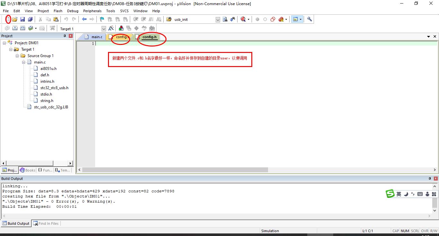Screen dimensions: 439x236
Task: Pin the Project panel
Action: (x=65, y=36)
